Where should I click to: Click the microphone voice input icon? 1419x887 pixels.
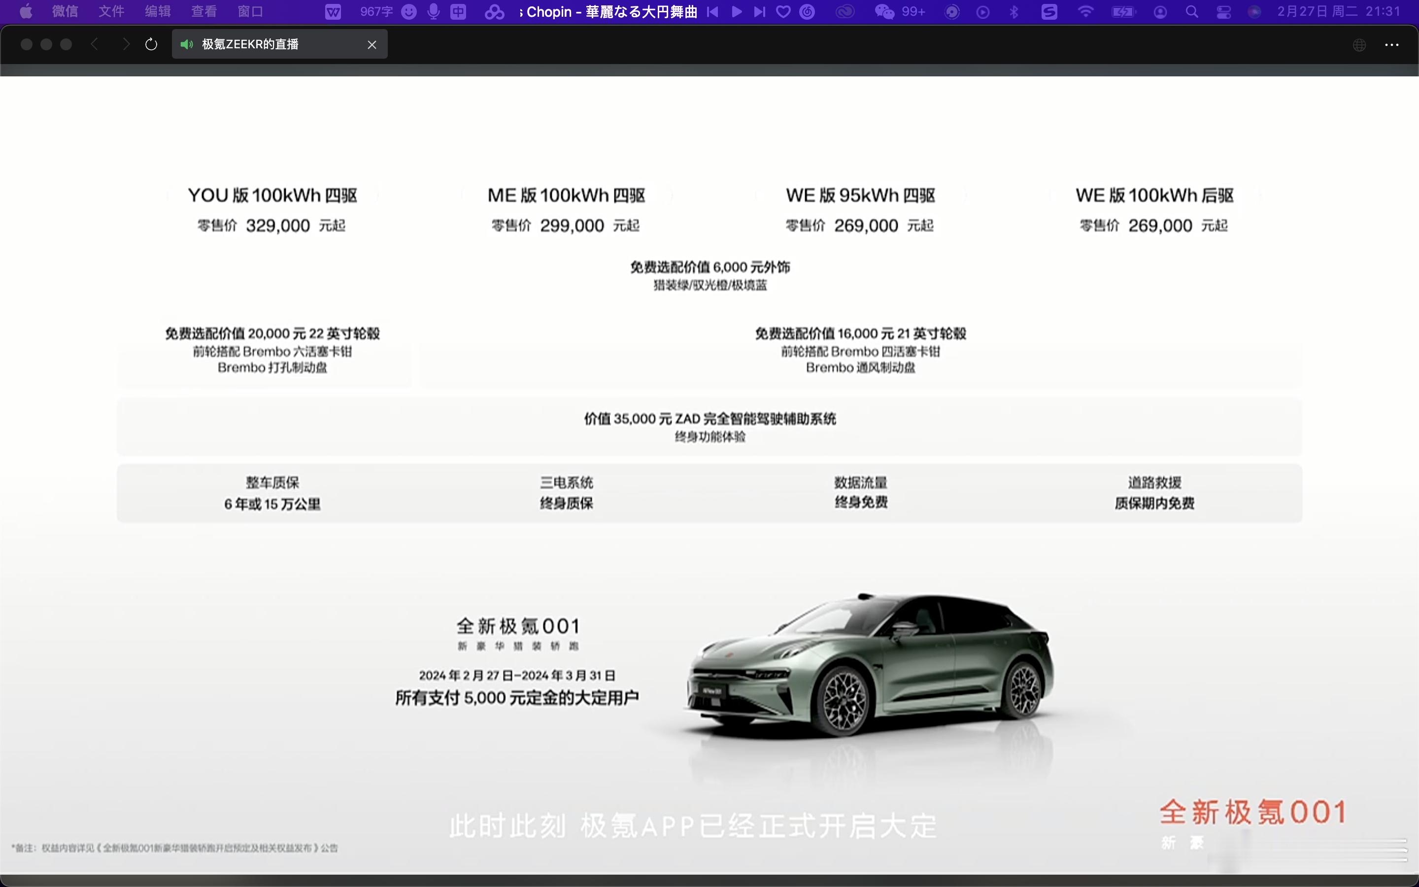[433, 12]
